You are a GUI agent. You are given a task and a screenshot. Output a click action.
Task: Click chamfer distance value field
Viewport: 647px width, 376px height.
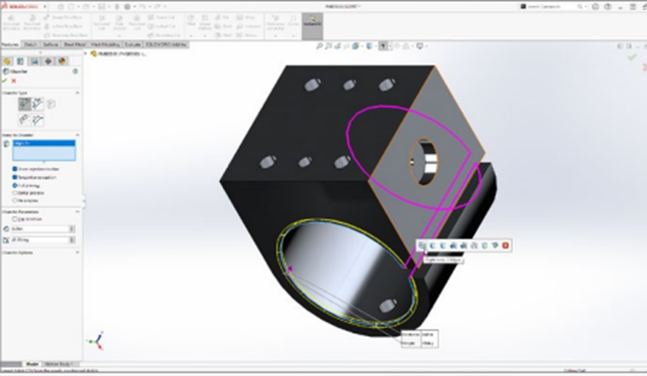(x=40, y=228)
